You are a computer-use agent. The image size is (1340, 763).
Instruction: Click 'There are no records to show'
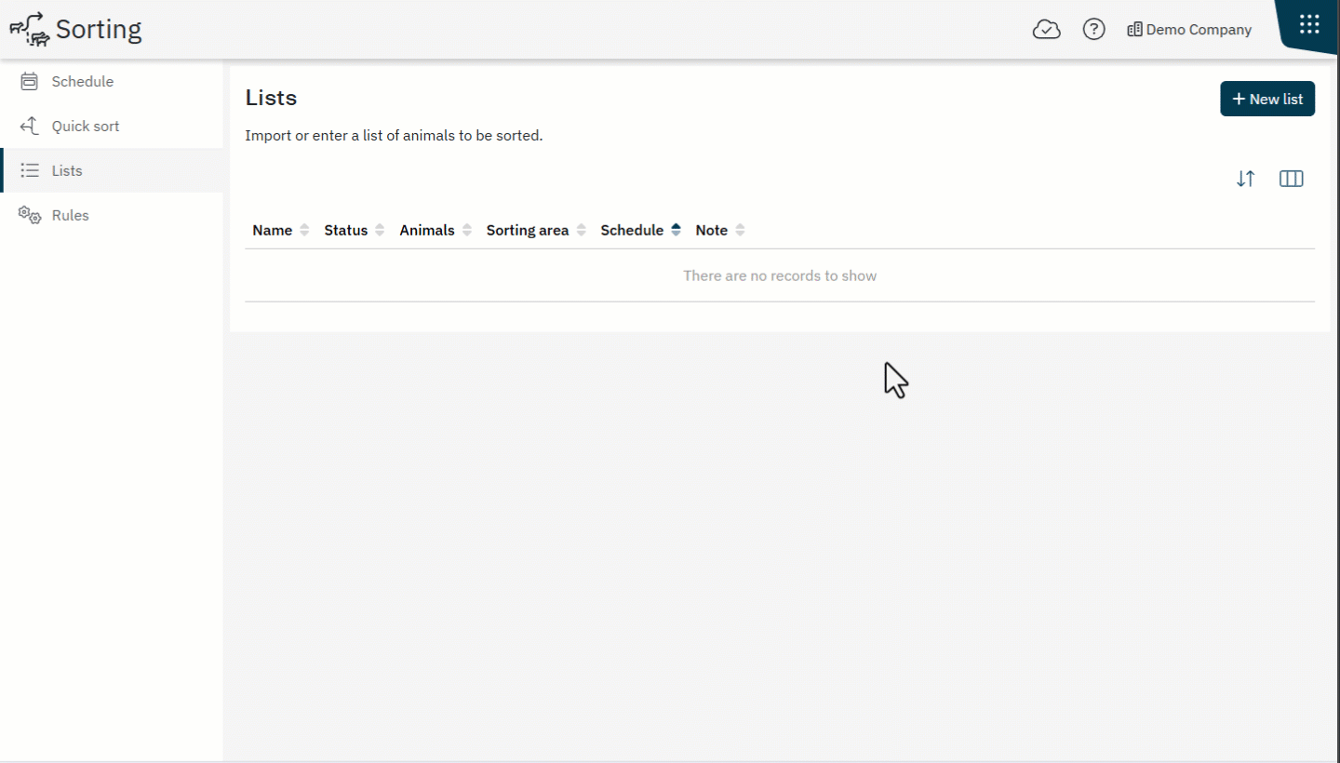pos(780,275)
